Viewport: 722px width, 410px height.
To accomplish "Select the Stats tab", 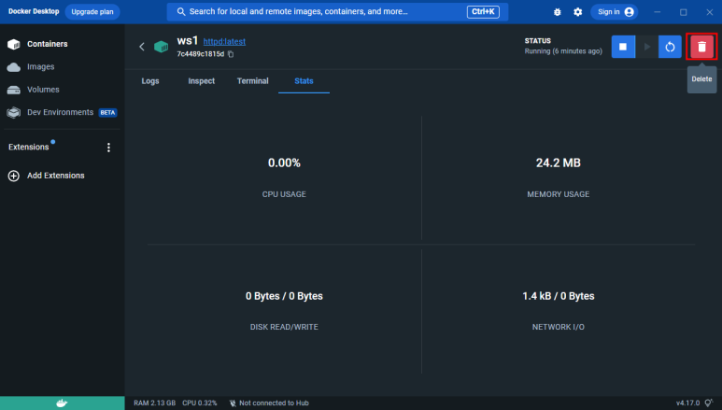I will coord(304,81).
